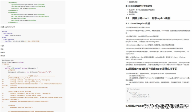
Task: Click comment "//设置路由"
Action: pos(11,105)
